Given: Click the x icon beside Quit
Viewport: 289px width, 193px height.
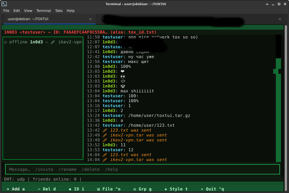Looking at the screenshot, I should (202, 189).
